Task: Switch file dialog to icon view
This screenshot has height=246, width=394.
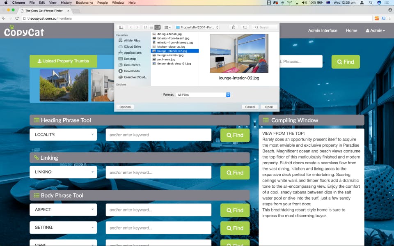Action: pyautogui.click(x=145, y=27)
